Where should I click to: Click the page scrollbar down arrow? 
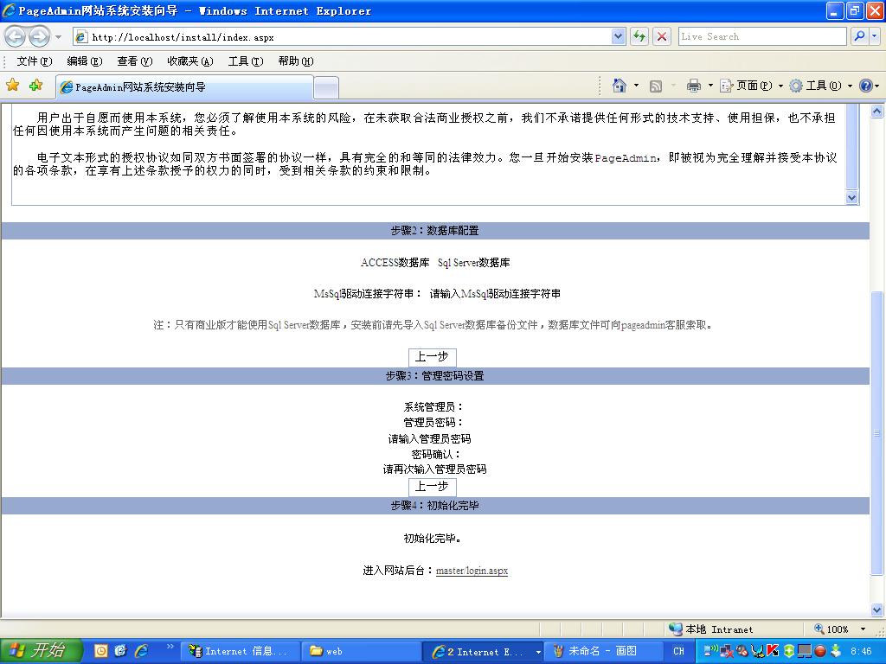click(x=877, y=610)
